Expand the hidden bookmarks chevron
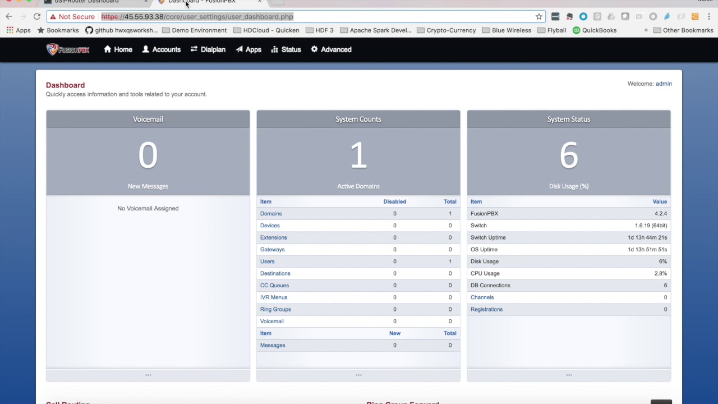The image size is (718, 404). 646,30
